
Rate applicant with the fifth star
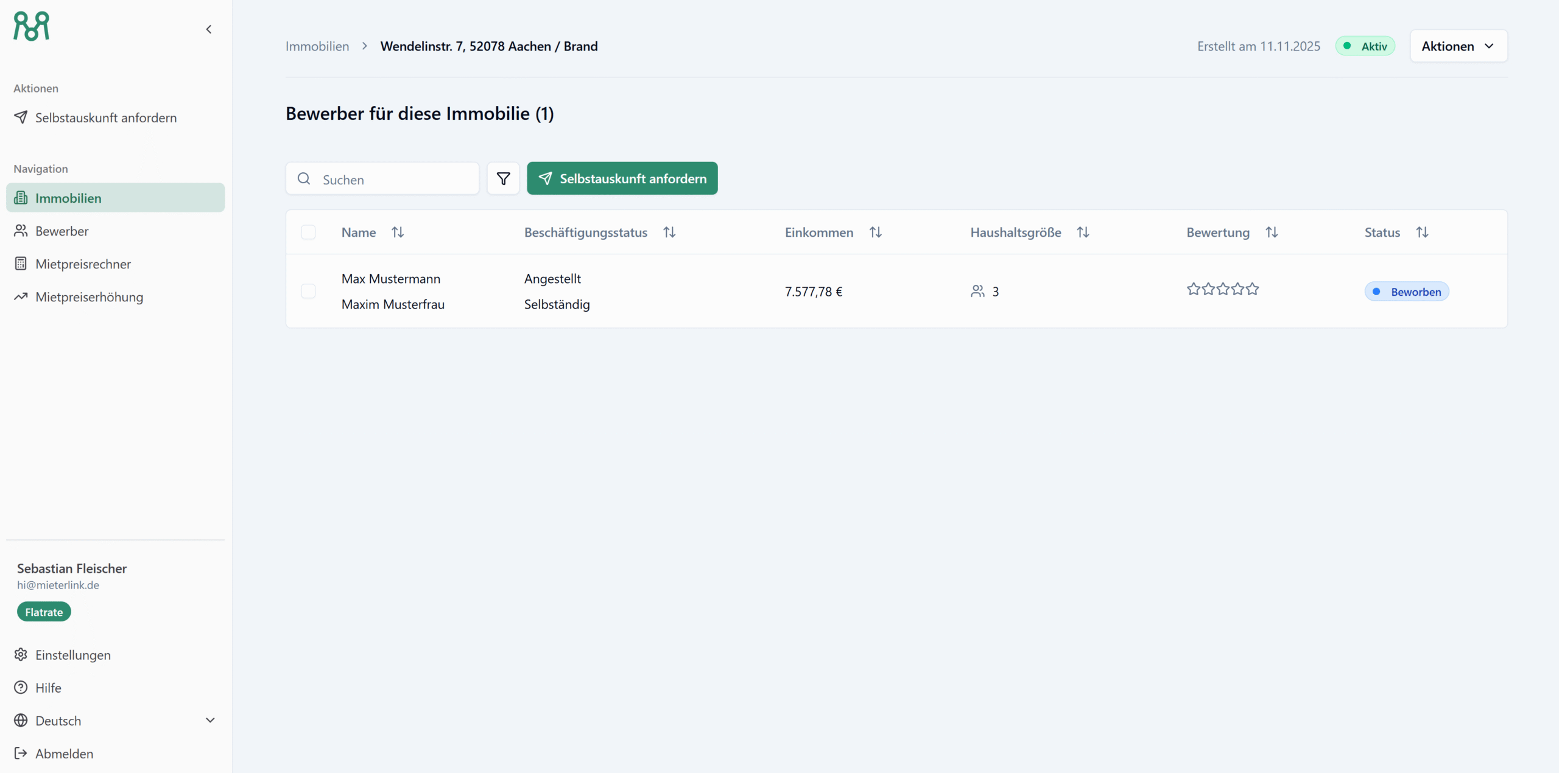pyautogui.click(x=1252, y=289)
